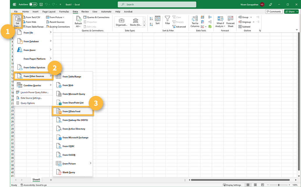Click the zoom in plus button
This screenshot has height=187, width=301.
289,185
